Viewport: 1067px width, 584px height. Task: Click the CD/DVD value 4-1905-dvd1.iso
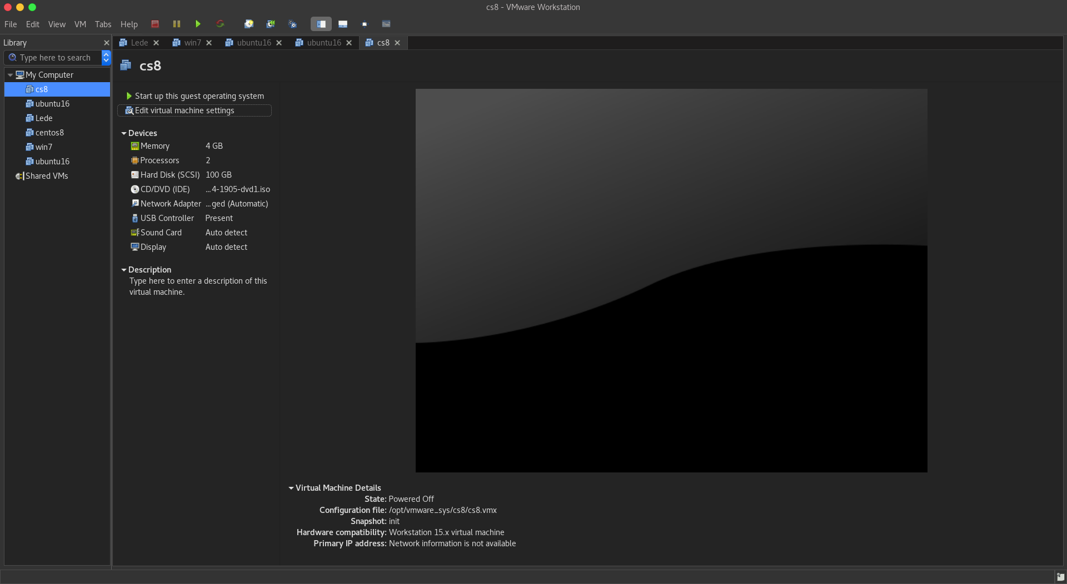point(238,189)
